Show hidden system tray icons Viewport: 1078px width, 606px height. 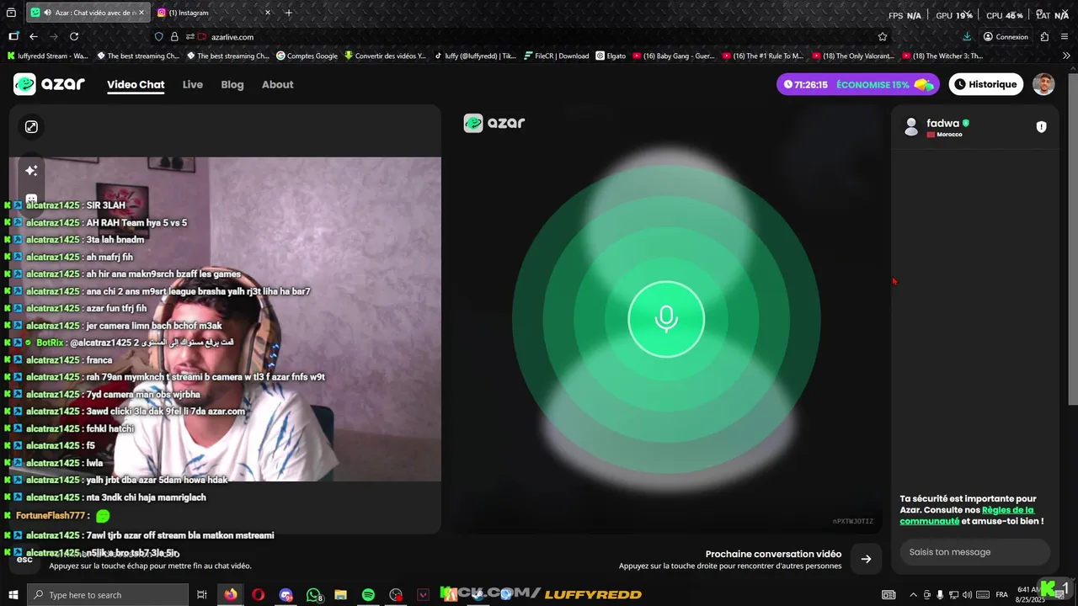tap(914, 595)
